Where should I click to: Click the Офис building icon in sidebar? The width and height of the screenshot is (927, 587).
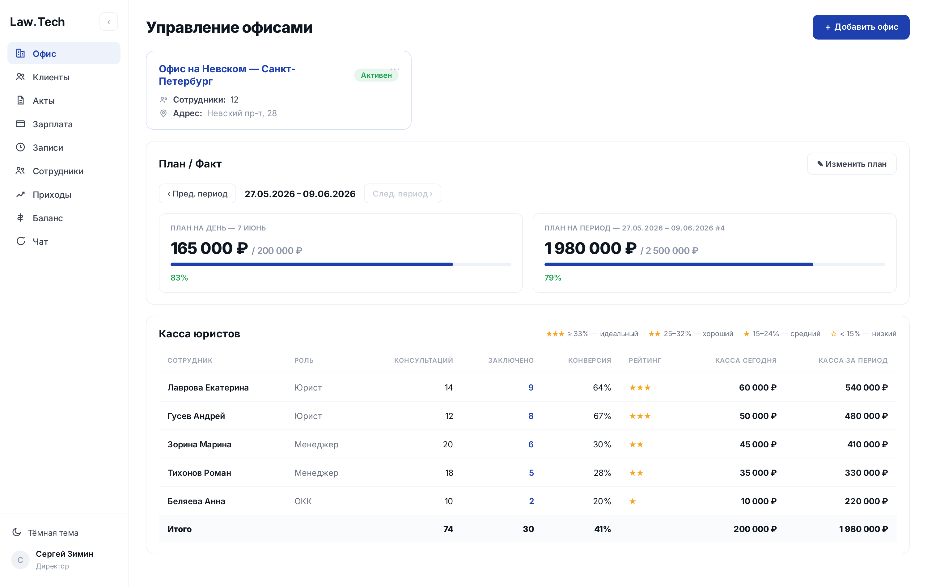point(20,53)
